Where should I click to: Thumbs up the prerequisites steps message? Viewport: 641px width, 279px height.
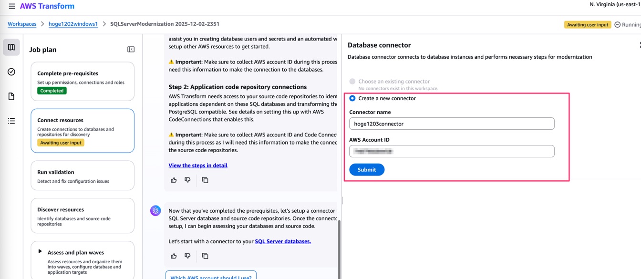(x=174, y=180)
